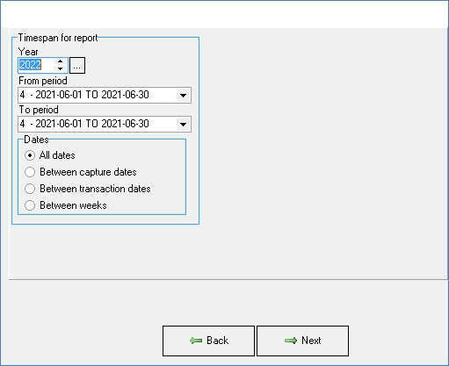Click the Between weeks label text
The height and width of the screenshot is (366, 449).
(x=73, y=205)
